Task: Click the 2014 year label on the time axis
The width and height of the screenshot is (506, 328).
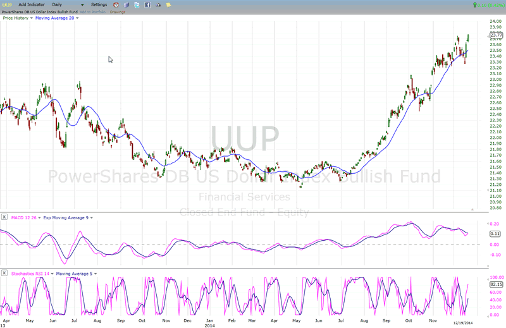Action: click(x=209, y=325)
